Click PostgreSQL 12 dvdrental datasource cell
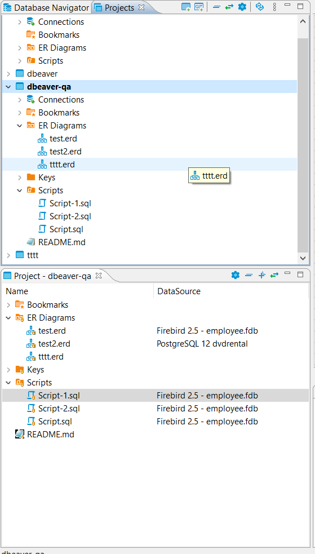The image size is (315, 554). (202, 344)
